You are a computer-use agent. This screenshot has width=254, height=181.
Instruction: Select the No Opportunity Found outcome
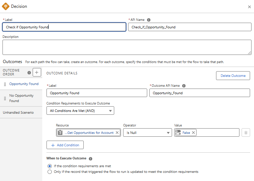[21, 98]
